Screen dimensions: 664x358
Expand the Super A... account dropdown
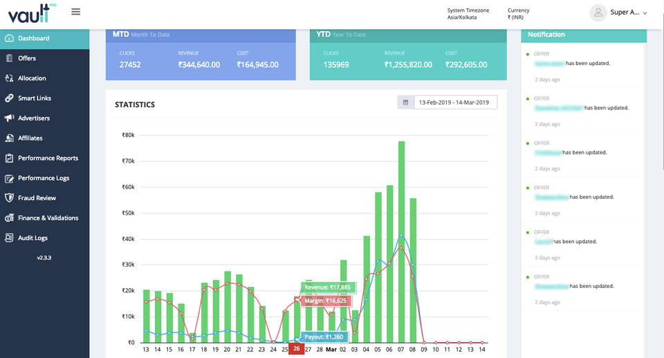(645, 13)
